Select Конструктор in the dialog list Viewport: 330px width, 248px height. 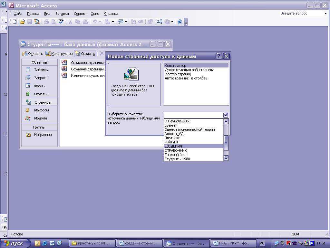tap(196, 65)
